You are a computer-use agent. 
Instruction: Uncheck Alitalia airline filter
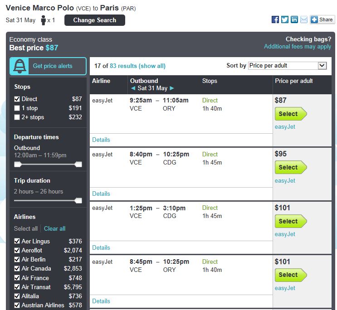[17, 296]
